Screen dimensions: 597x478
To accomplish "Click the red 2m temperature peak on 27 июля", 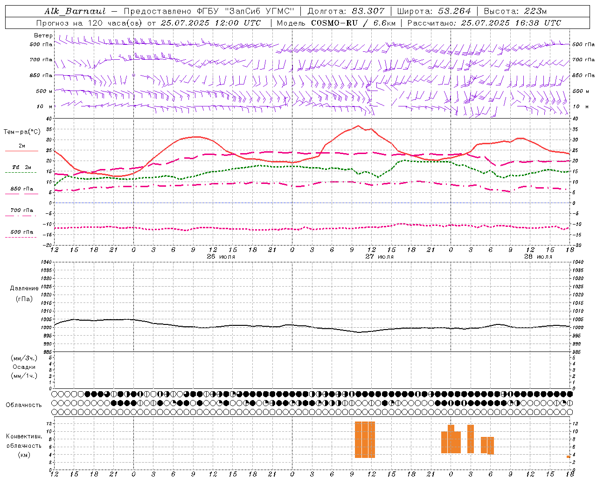I will 358,126.
